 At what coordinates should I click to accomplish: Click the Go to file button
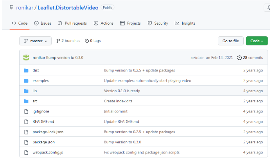[231, 41]
